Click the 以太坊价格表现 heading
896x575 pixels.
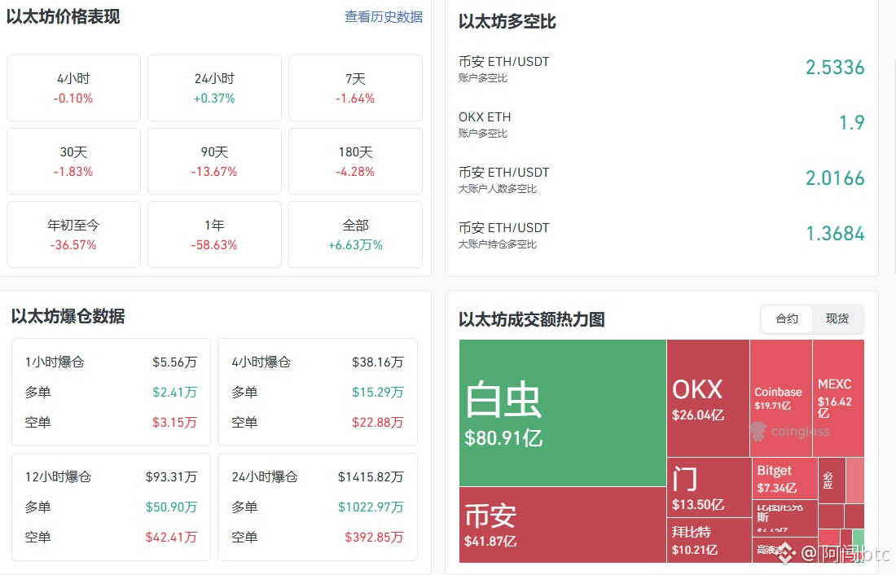[64, 17]
